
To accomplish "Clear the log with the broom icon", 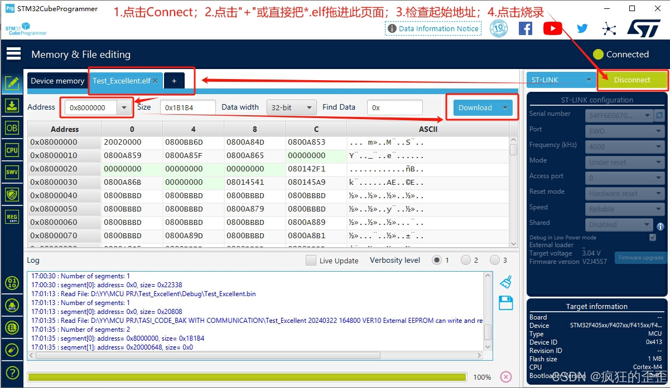I will (x=506, y=282).
